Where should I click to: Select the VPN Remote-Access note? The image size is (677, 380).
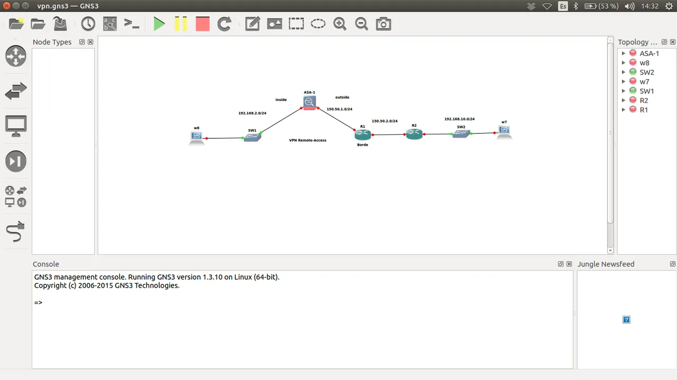coord(308,140)
